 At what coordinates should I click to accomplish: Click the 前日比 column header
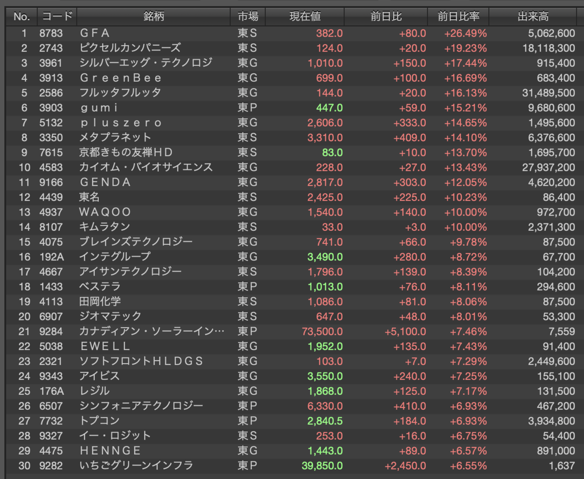click(x=386, y=17)
